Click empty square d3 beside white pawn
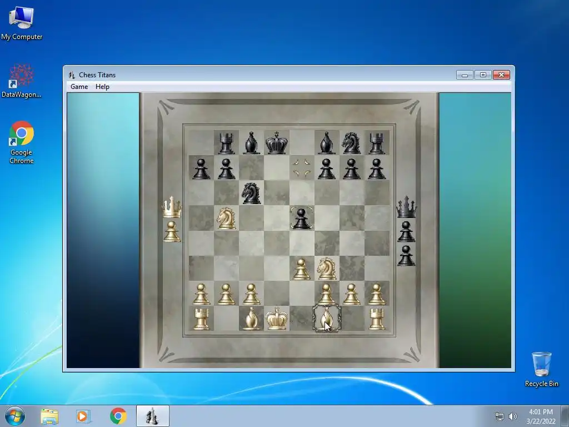Viewport: 569px width, 427px height. point(277,268)
